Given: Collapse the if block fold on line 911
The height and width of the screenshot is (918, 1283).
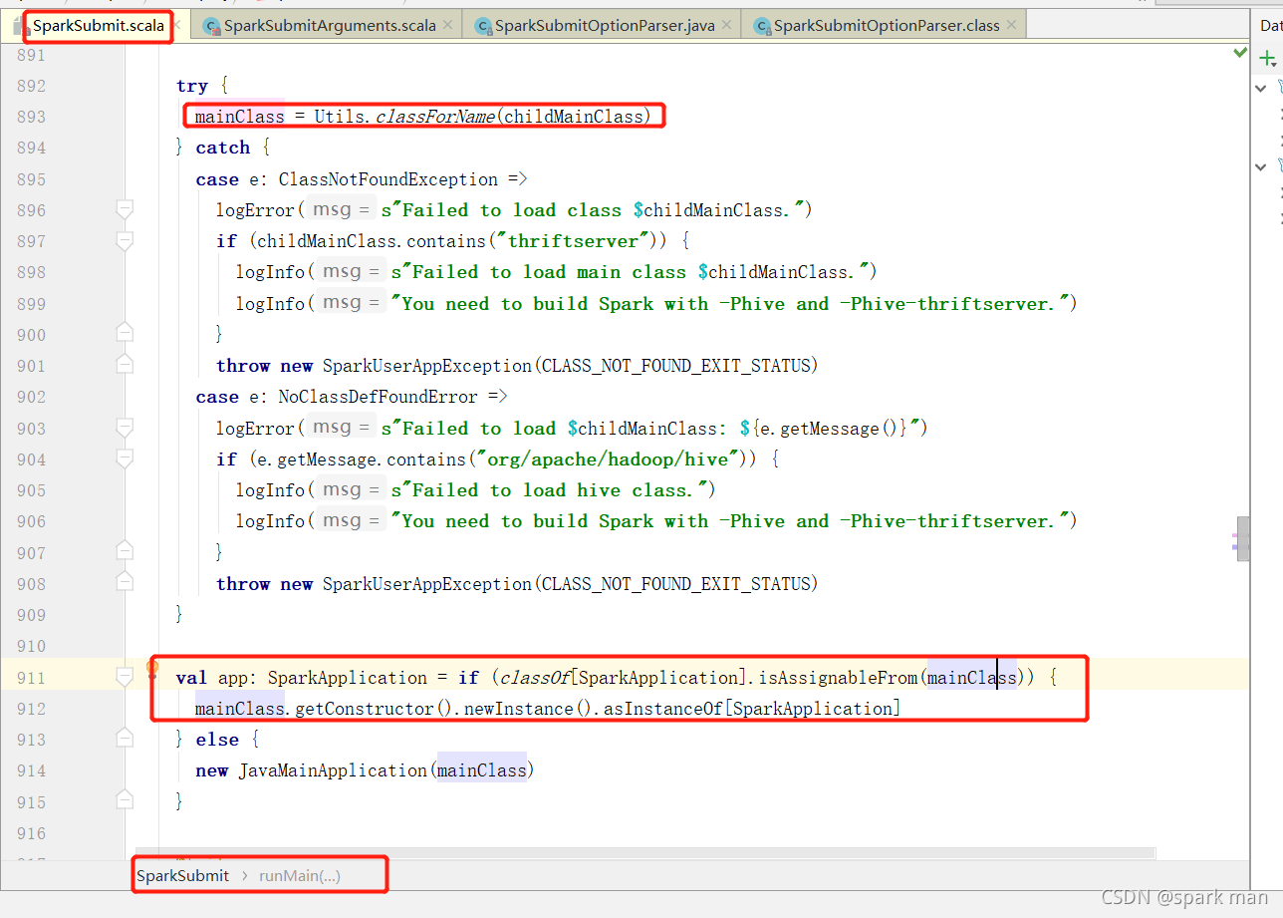Looking at the screenshot, I should click(x=125, y=677).
